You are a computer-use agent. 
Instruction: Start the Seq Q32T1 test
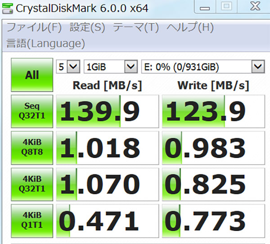[32, 111]
